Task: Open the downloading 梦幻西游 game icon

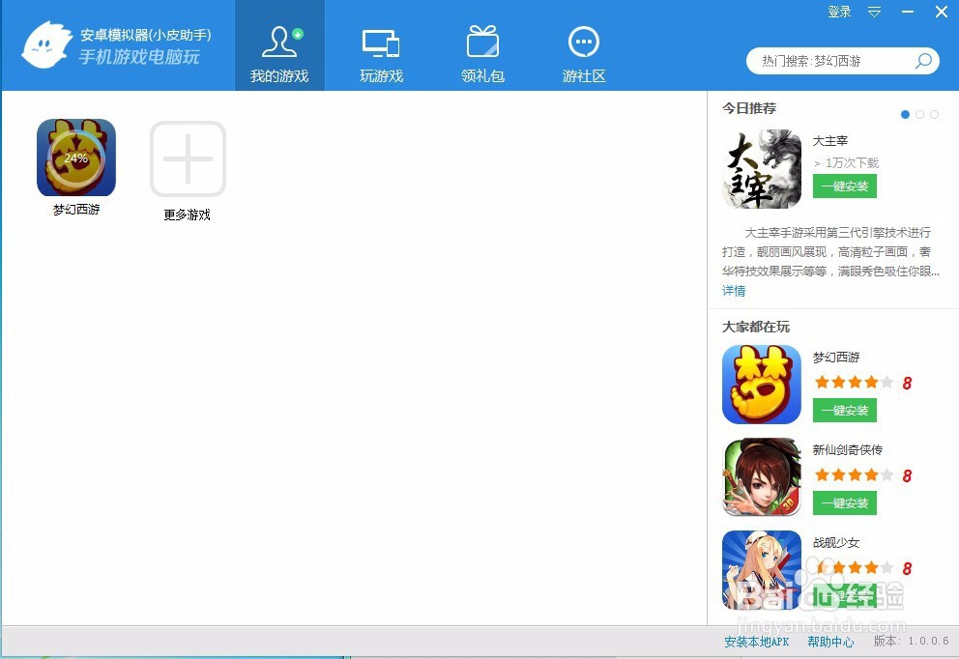Action: (75, 158)
